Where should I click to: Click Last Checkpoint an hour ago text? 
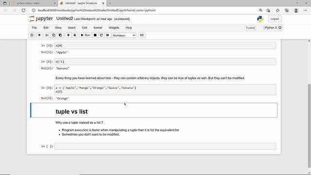[93, 19]
